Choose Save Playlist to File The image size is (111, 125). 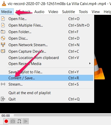(47, 72)
